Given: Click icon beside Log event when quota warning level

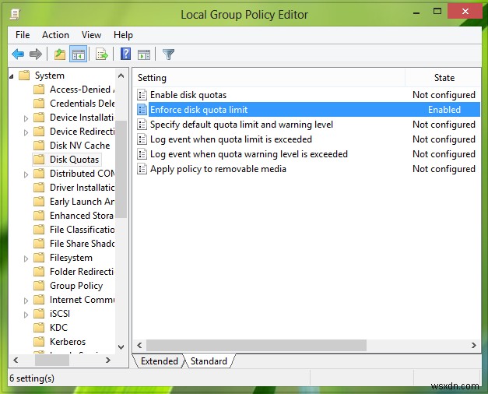Looking at the screenshot, I should [142, 154].
